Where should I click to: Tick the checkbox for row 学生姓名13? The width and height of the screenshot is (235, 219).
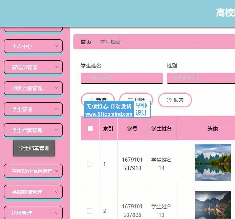tap(89, 211)
